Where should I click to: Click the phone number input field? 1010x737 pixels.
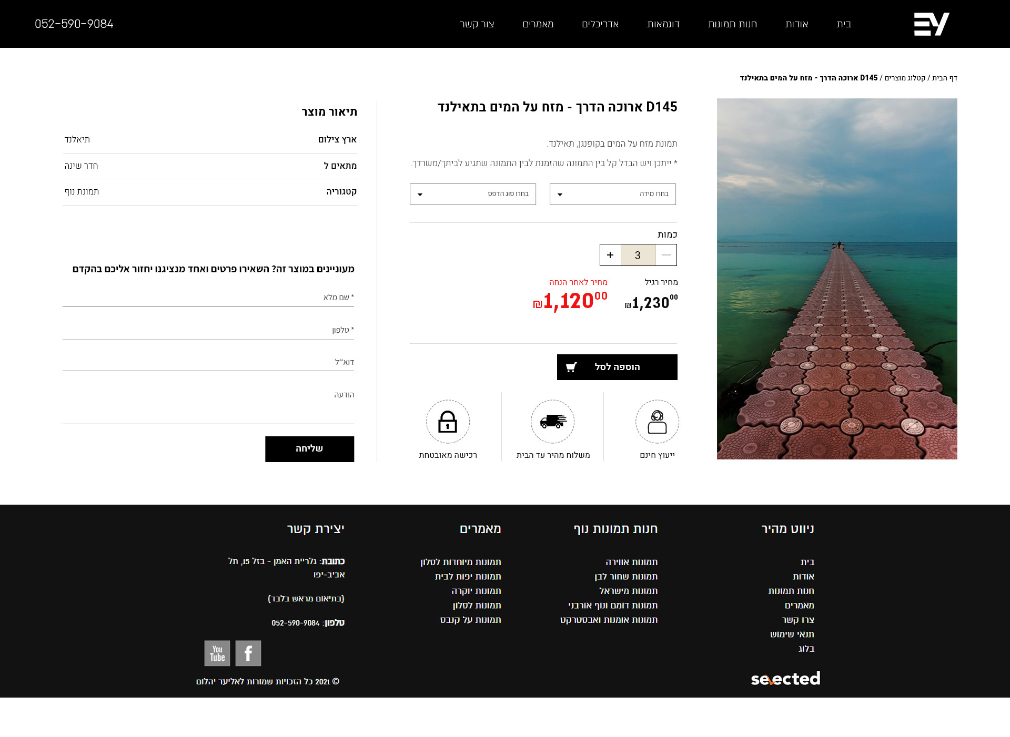[x=208, y=330]
